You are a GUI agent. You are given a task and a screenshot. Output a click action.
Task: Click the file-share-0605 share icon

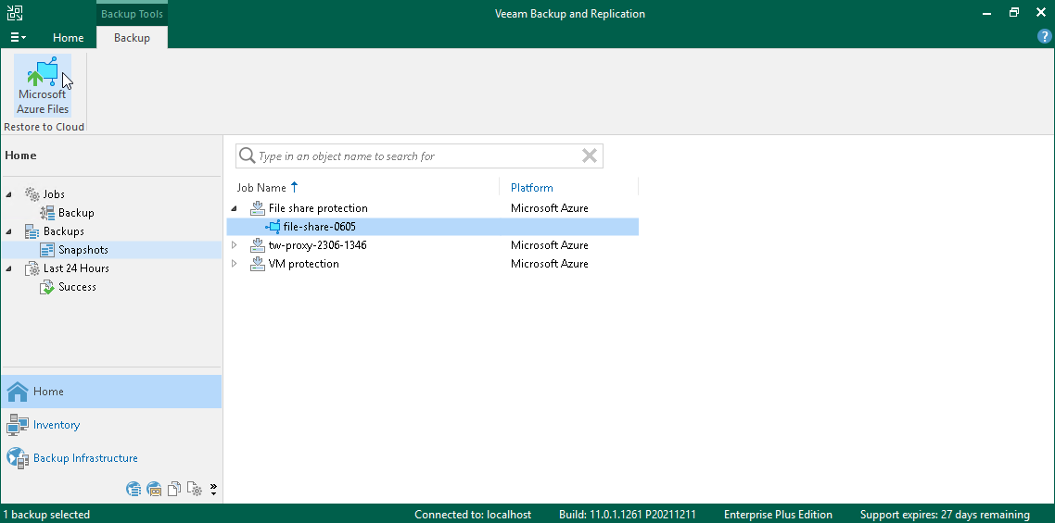(273, 227)
